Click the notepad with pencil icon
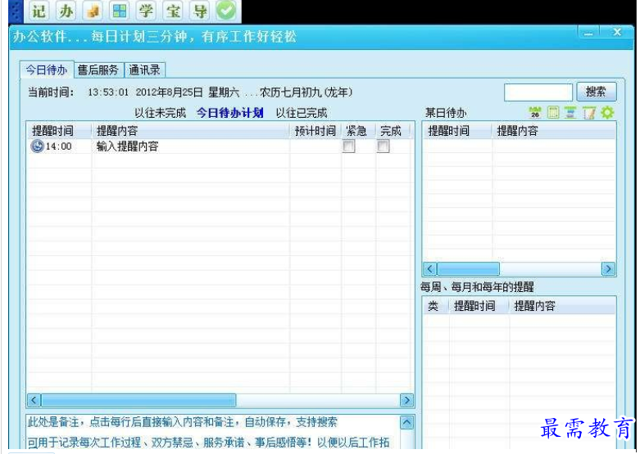This screenshot has height=454, width=640. 589,113
